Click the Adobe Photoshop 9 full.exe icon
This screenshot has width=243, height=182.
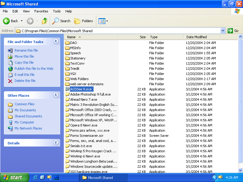pyautogui.click(x=67, y=94)
